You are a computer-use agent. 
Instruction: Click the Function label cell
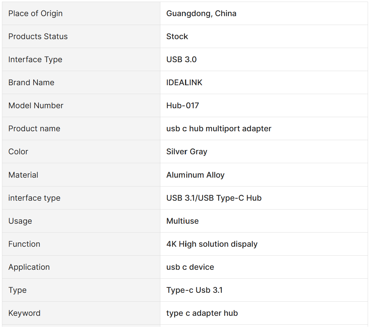[24, 244]
